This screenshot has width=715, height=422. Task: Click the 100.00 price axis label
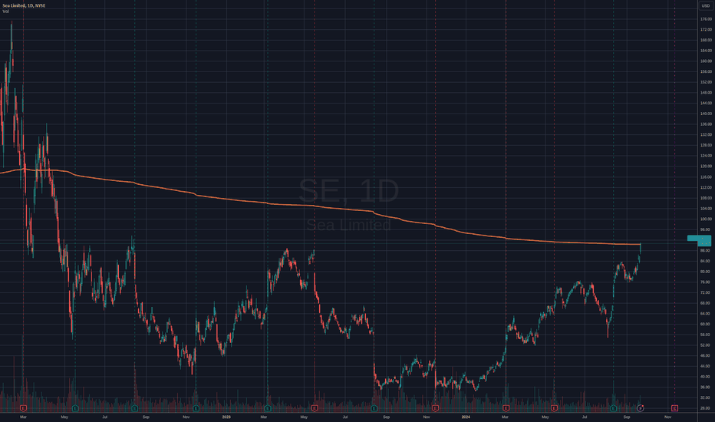click(x=706, y=219)
